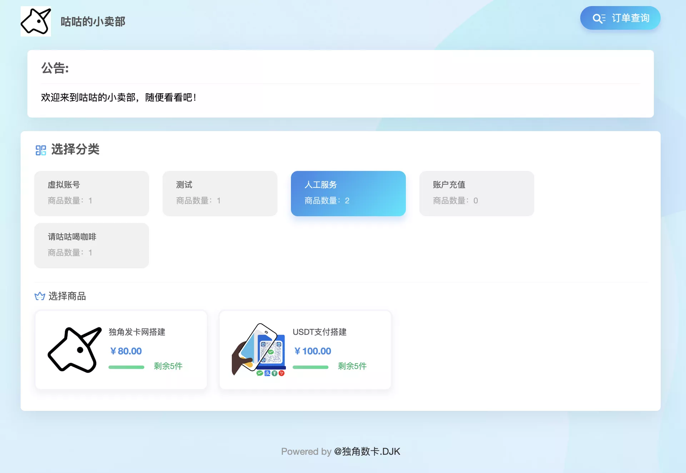Select the highlighted 人工服务 category

[348, 193]
